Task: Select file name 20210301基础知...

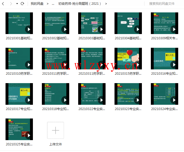Action: point(19,38)
